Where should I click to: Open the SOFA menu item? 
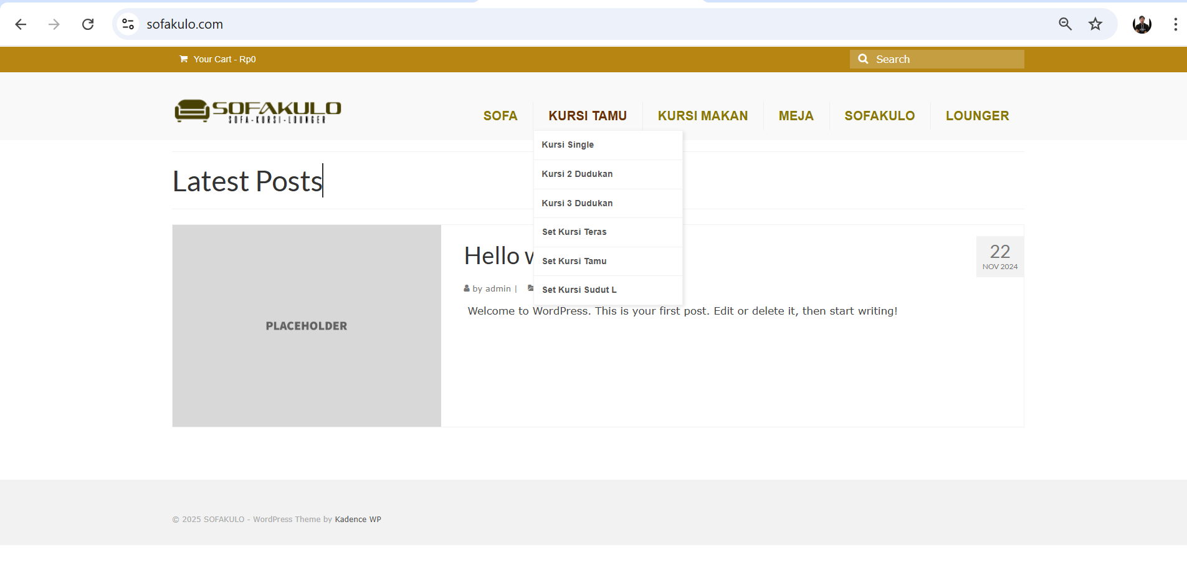pos(500,116)
